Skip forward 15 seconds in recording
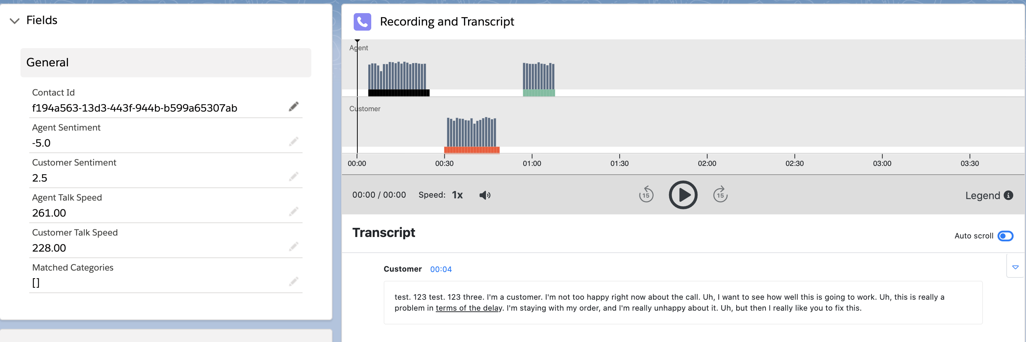 click(x=720, y=195)
